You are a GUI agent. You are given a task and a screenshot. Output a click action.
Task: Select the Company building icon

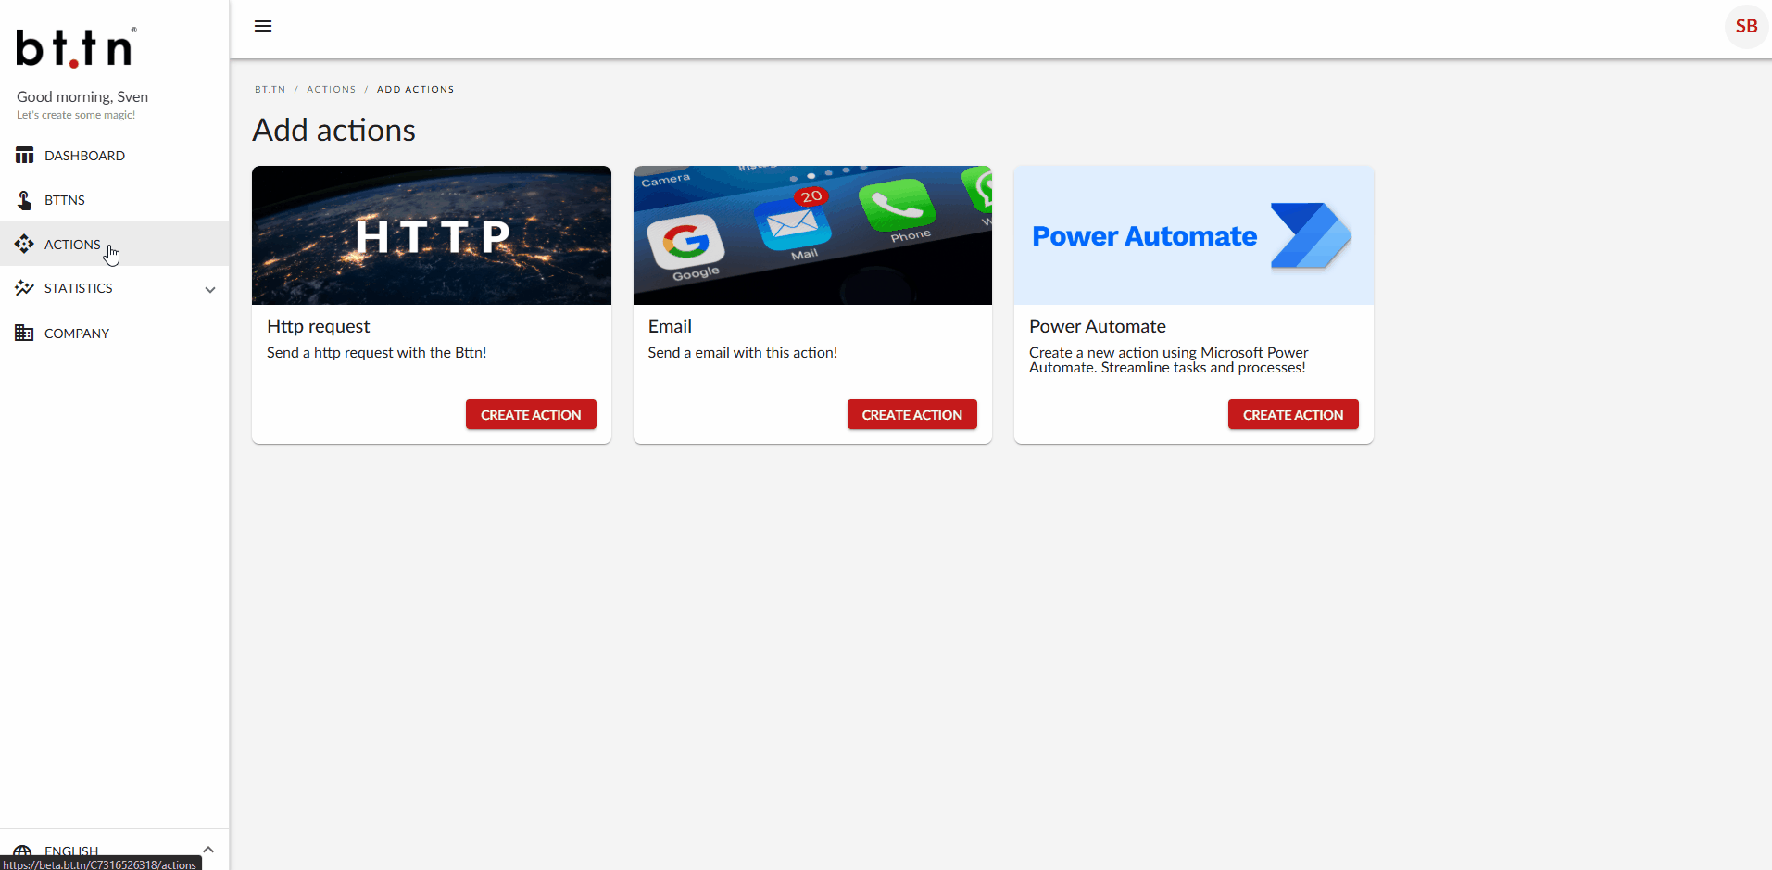[x=24, y=333]
